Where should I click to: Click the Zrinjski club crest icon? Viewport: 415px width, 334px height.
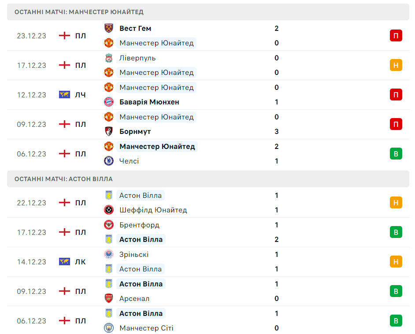coord(109,254)
